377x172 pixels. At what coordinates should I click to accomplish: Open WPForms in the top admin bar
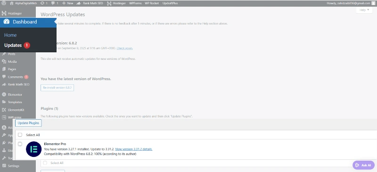point(135,3)
